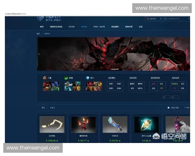Click the banner's previous-slide arrow
Image resolution: width=195 pixels, height=156 pixels.
(39, 54)
